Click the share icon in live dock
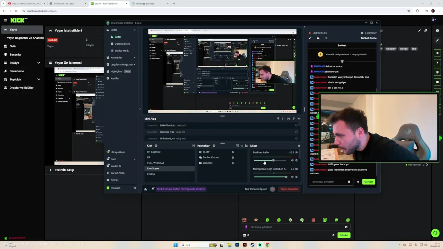Image resolution: width=443 pixels, height=249 pixels. point(326,38)
